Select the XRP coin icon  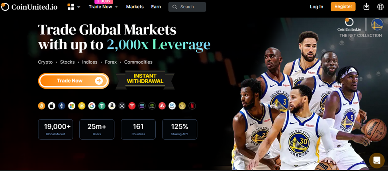[x=122, y=106]
